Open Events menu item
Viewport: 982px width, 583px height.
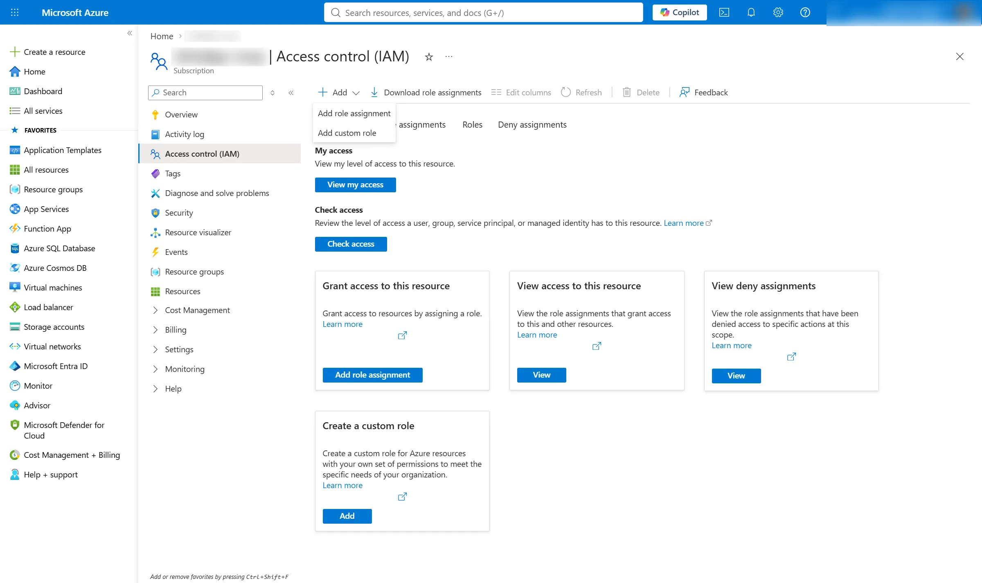click(x=220, y=252)
